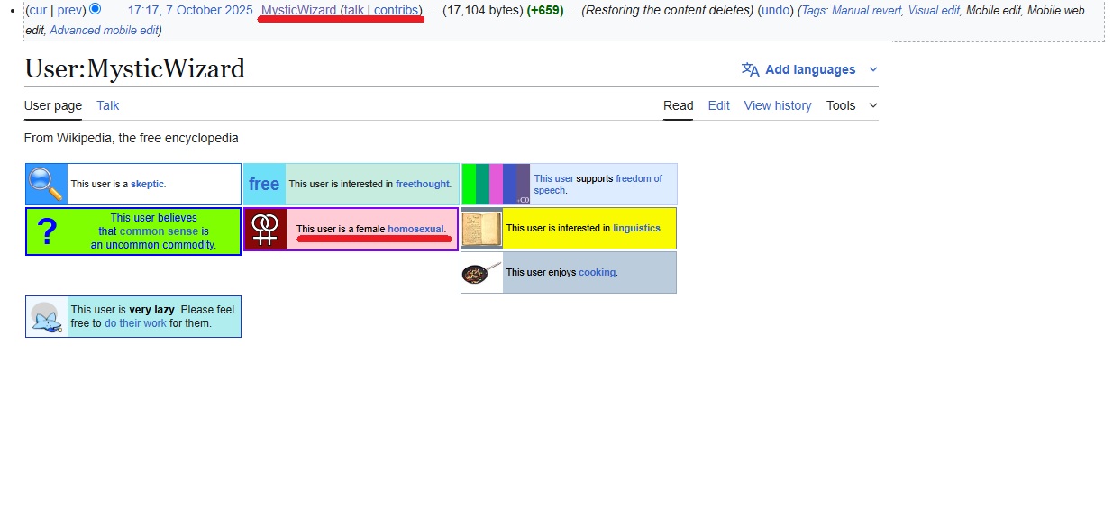Click the blue question mark icon
Viewport: 1113px width, 517px height.
point(48,231)
